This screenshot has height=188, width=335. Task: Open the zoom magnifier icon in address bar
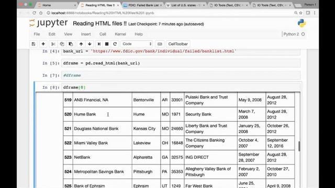tap(296, 13)
